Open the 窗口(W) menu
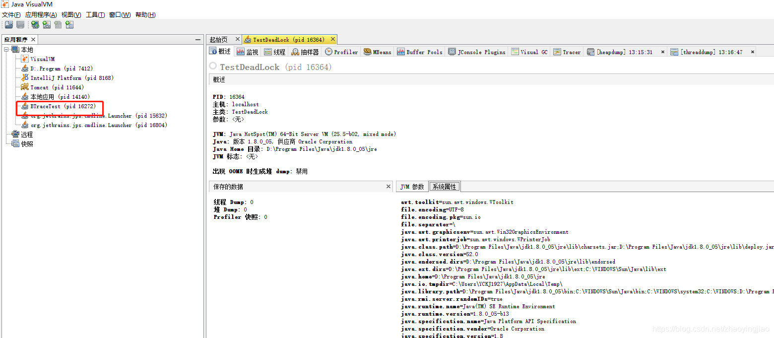774x338 pixels. pyautogui.click(x=120, y=15)
